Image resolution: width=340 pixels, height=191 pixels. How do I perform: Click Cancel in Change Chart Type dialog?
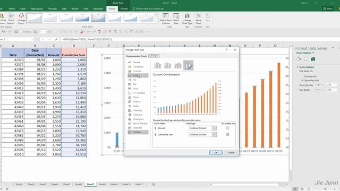231,152
